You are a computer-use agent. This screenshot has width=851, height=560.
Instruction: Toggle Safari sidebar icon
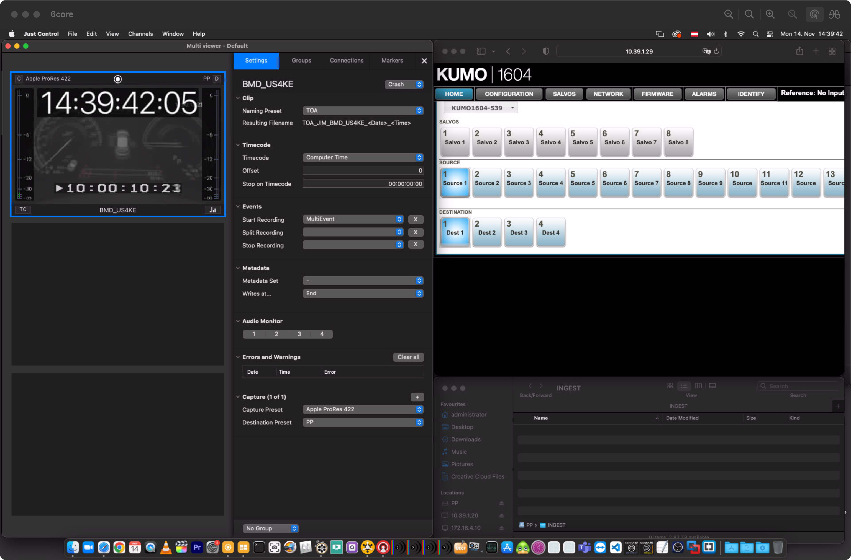tap(481, 51)
